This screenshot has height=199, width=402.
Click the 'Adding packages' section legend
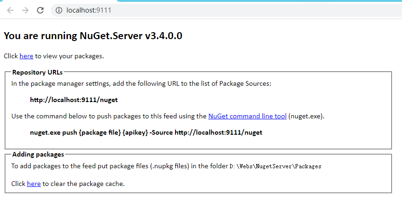point(38,155)
